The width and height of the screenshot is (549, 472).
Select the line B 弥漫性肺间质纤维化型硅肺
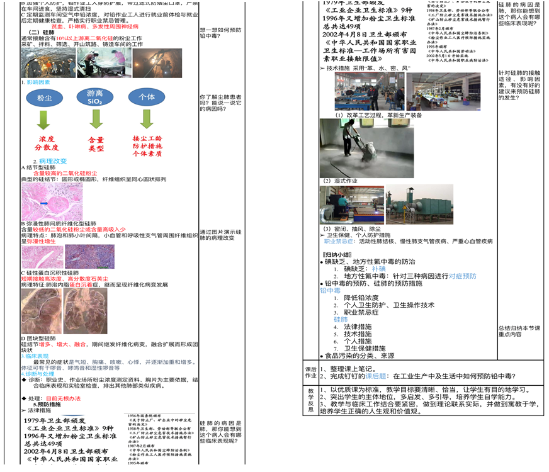pyautogui.click(x=59, y=223)
